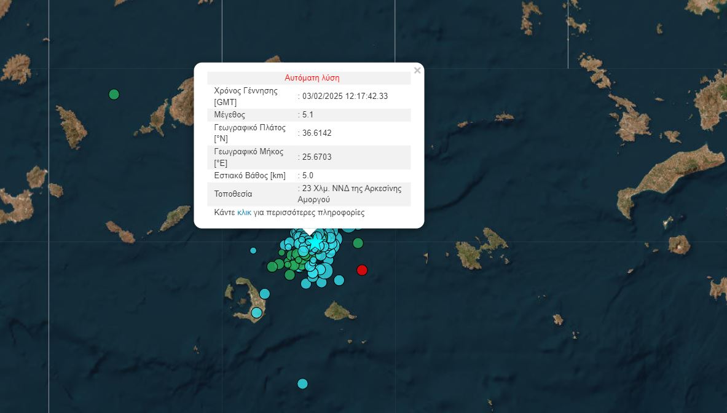
Task: Select the cyan marker northeast of Santorini
Action: pyautogui.click(x=264, y=294)
